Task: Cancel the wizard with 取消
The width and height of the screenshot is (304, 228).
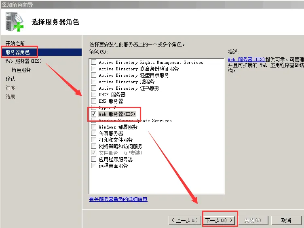Action: click(x=286, y=220)
